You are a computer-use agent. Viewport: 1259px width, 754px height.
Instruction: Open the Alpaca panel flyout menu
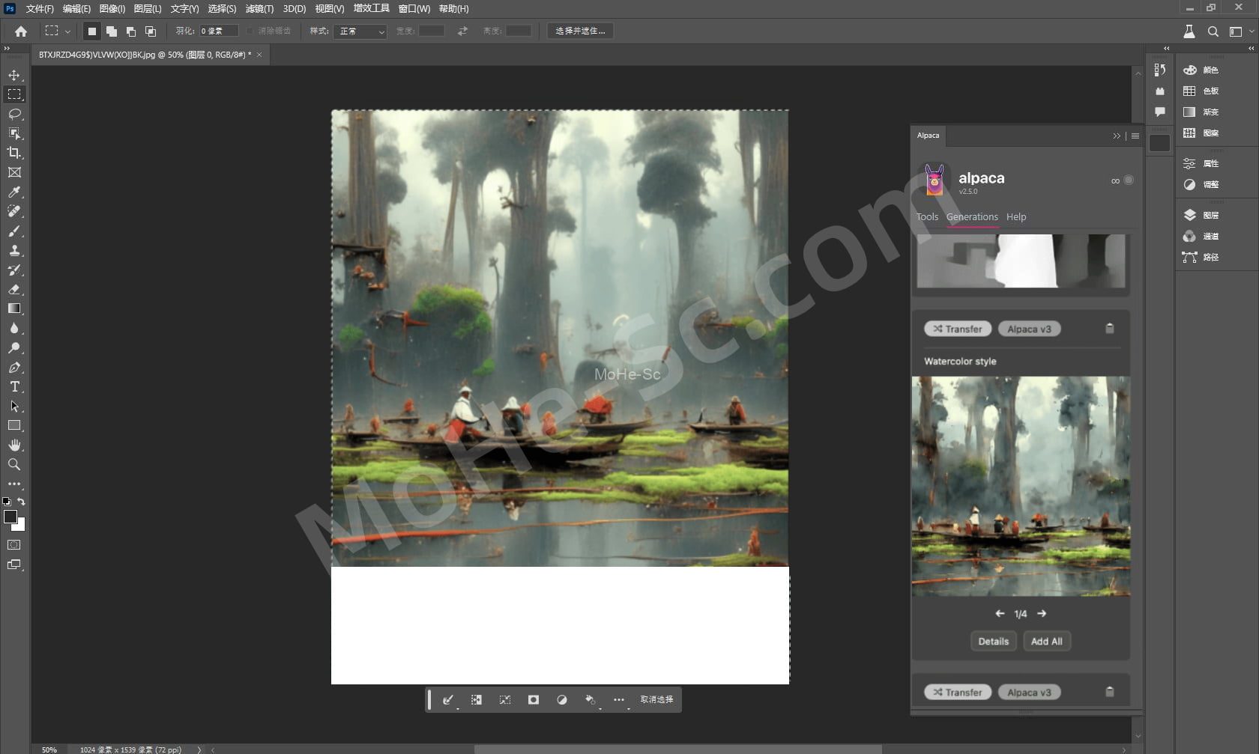(1135, 136)
